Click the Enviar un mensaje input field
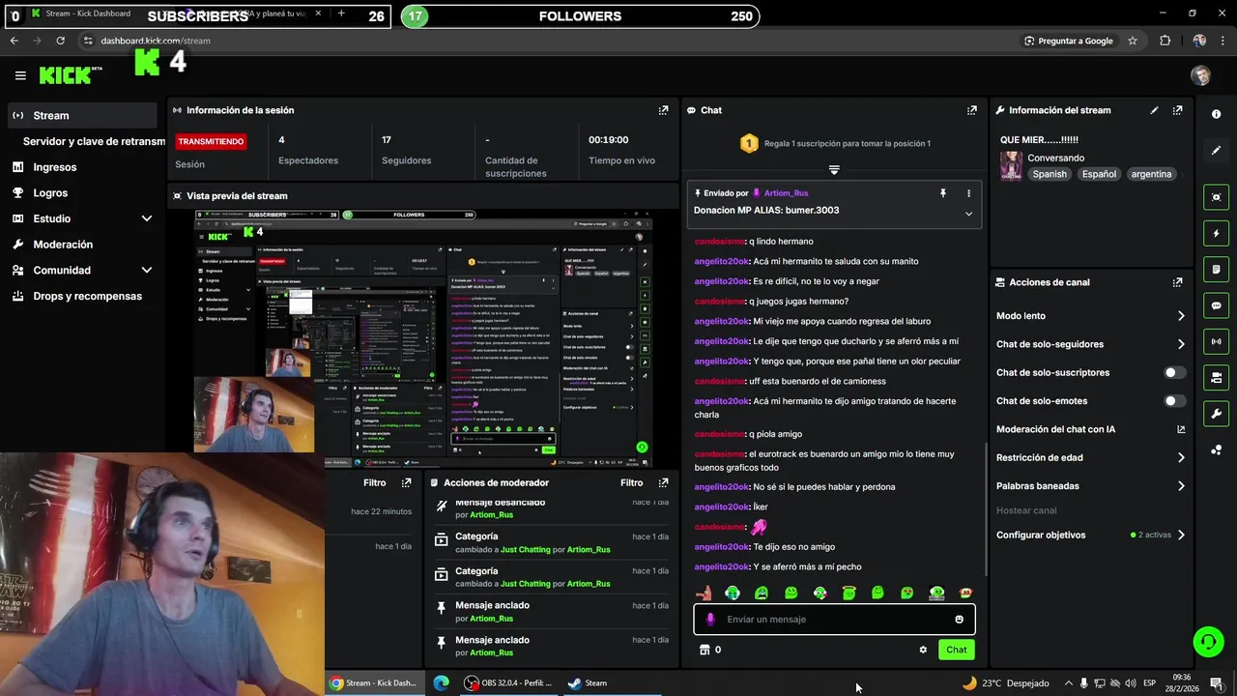This screenshot has width=1237, height=696. pos(834,620)
